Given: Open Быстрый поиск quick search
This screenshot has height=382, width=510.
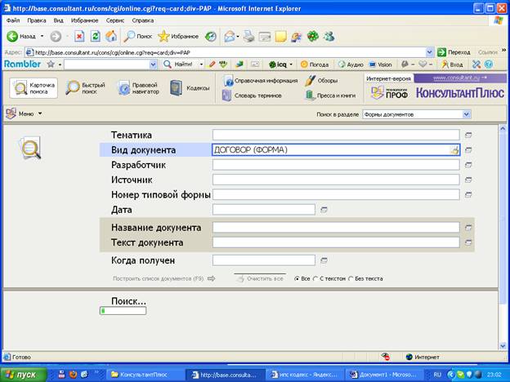Looking at the screenshot, I should (86, 88).
